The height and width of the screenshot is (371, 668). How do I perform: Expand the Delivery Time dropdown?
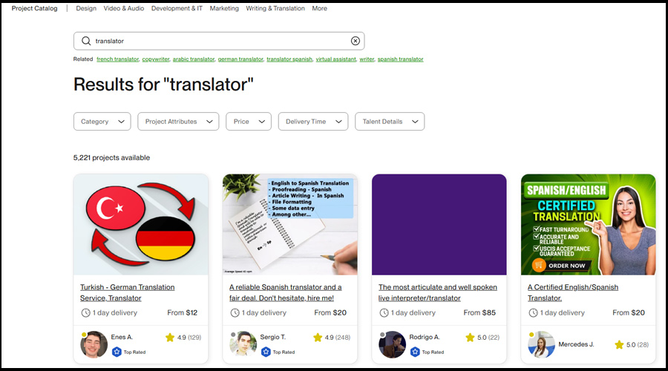click(313, 122)
